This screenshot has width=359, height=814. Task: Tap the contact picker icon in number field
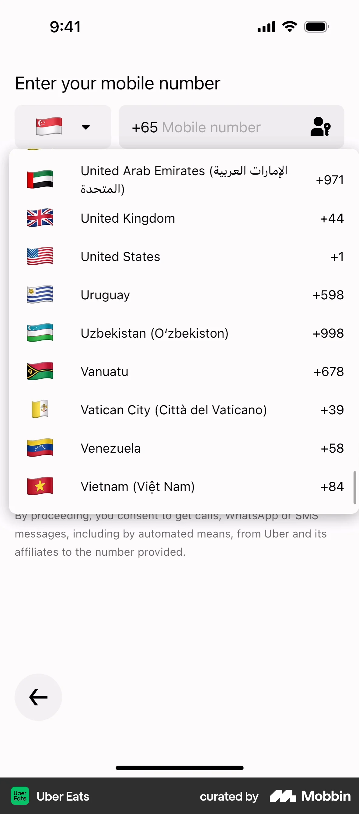tap(320, 127)
